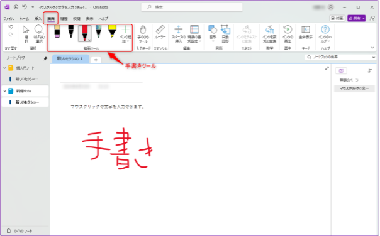Click the notebook search (ノートブックの検索) field
This screenshot has width=380, height=236.
pyautogui.click(x=338, y=57)
